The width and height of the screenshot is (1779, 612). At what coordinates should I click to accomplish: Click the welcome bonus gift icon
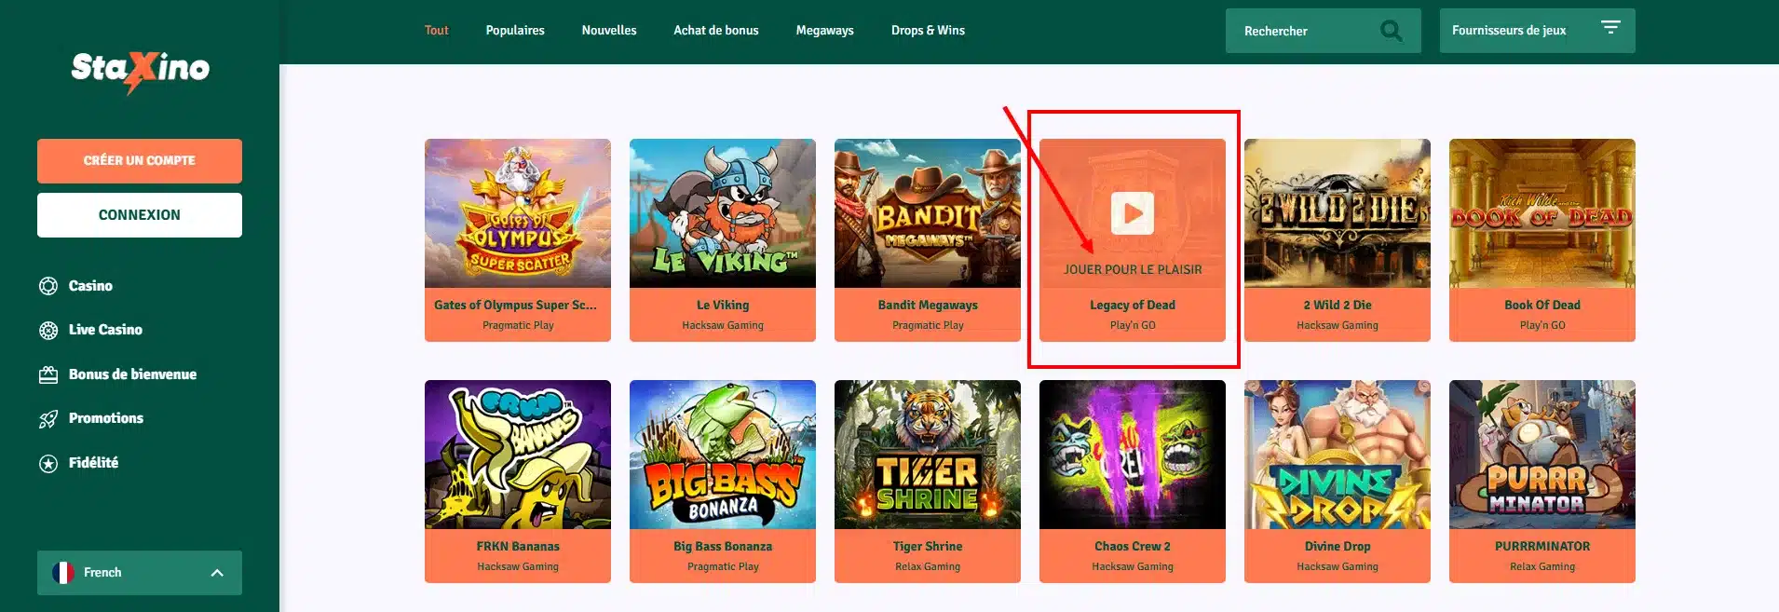[x=48, y=374]
